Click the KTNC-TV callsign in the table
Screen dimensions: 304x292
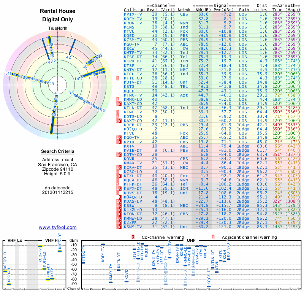point(133,95)
